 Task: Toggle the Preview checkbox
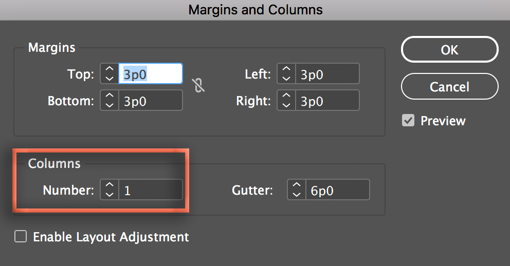pyautogui.click(x=408, y=121)
